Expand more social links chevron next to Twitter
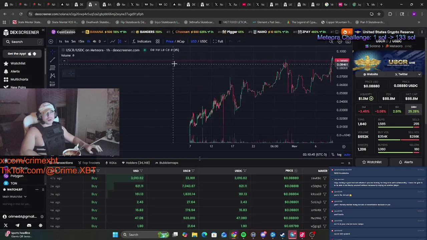 (419, 74)
